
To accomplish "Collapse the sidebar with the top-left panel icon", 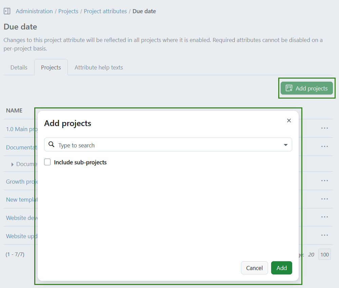I will [7, 11].
